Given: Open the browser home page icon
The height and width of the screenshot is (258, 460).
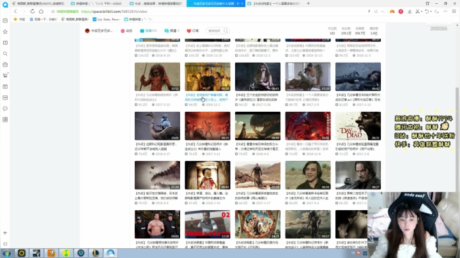Looking at the screenshot, I should (41, 11).
